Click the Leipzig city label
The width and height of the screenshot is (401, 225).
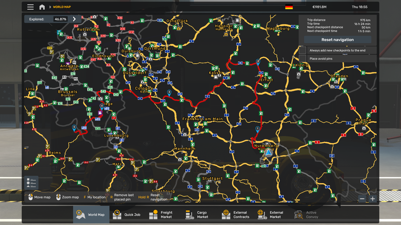point(300,65)
